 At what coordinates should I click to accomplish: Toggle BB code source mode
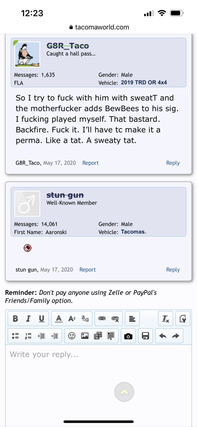[183, 319]
